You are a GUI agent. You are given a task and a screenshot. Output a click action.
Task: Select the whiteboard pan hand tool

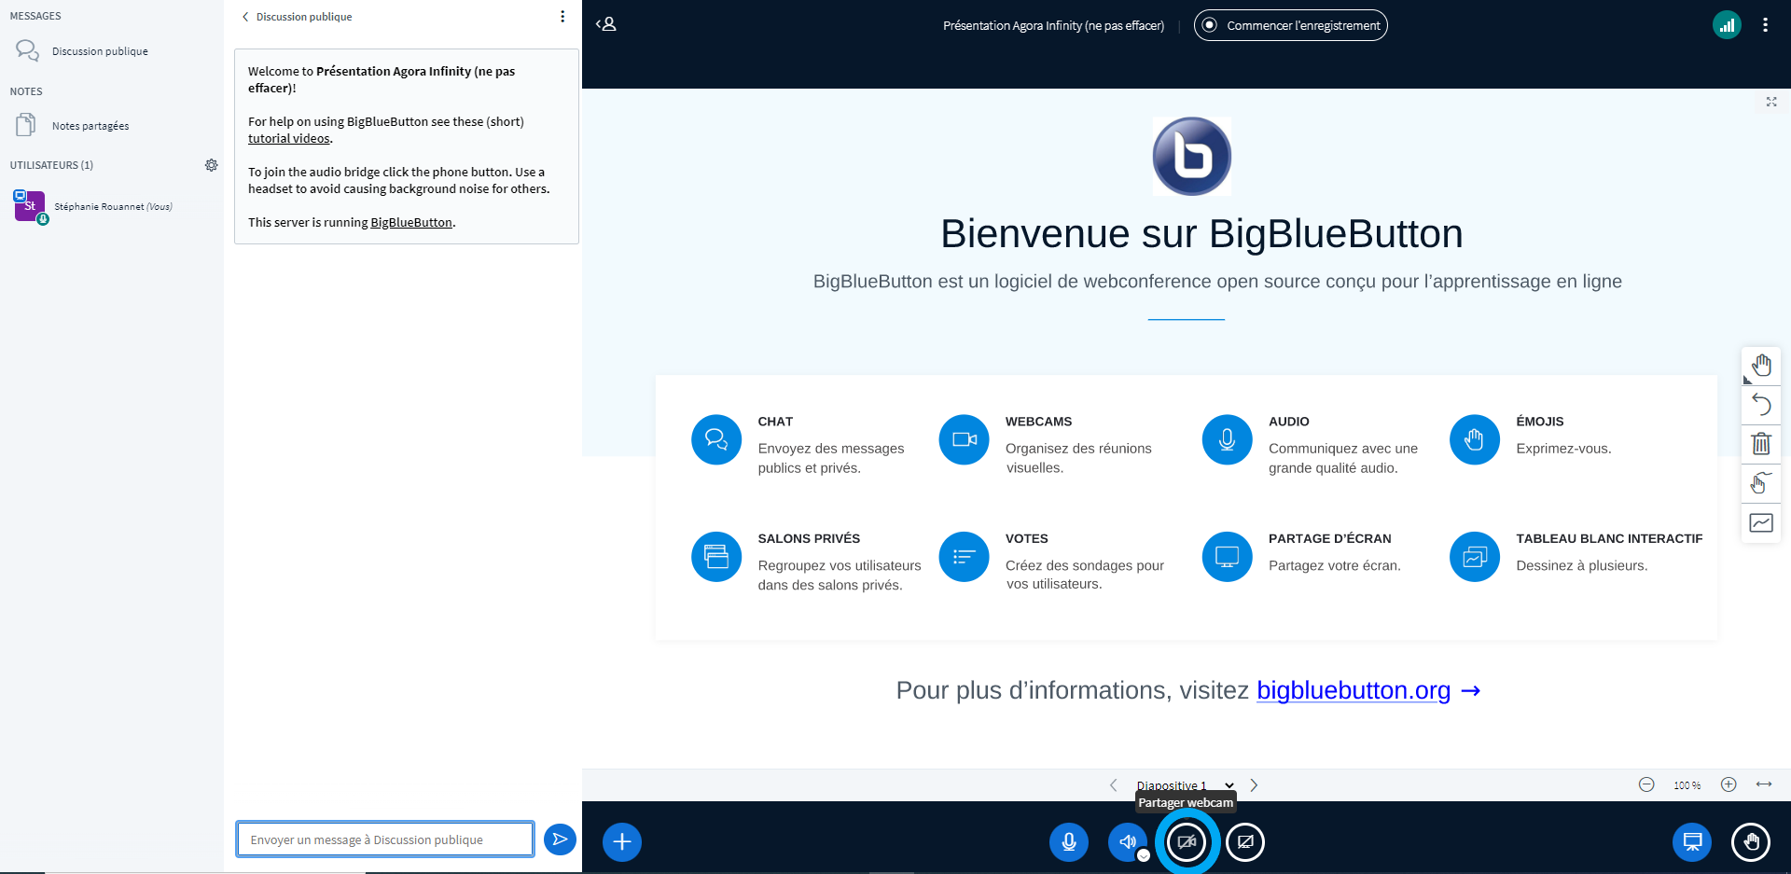(1761, 366)
